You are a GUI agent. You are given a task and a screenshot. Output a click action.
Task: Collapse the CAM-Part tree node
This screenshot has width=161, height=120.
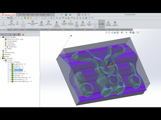pos(1,37)
